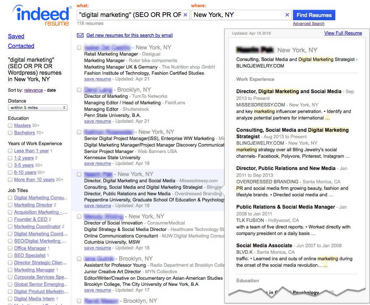This screenshot has width=370, height=305.
Task: Filter by Director Strategic Clien... link
Action: [x=40, y=262]
